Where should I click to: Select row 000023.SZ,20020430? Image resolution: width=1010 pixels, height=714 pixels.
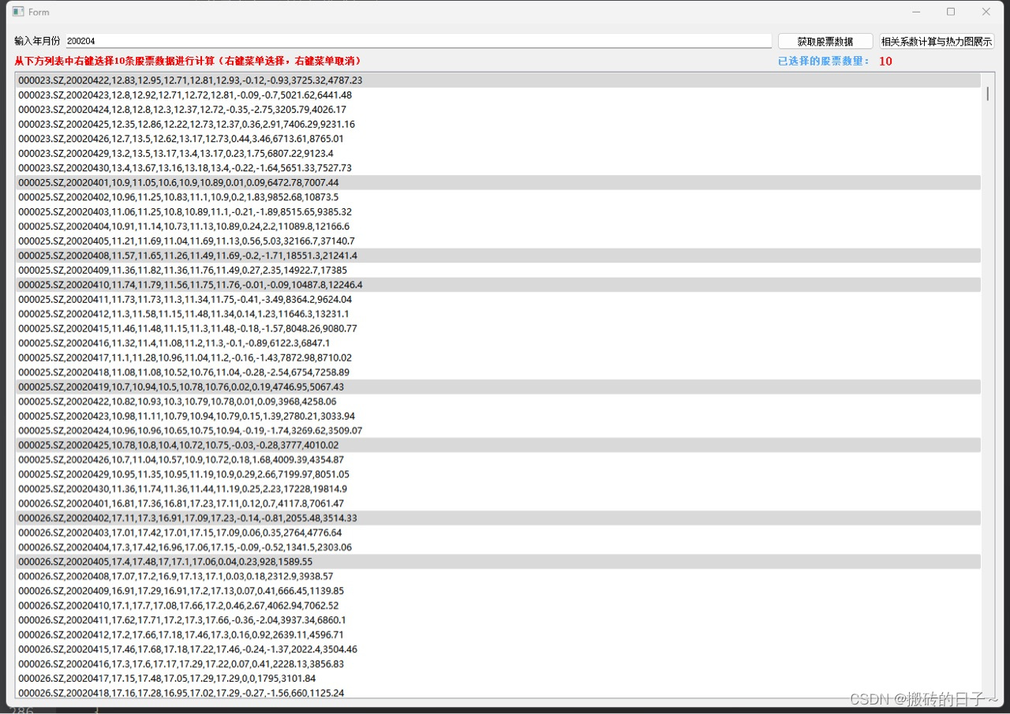point(498,168)
